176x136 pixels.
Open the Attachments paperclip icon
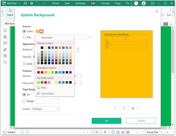(x=5, y=49)
